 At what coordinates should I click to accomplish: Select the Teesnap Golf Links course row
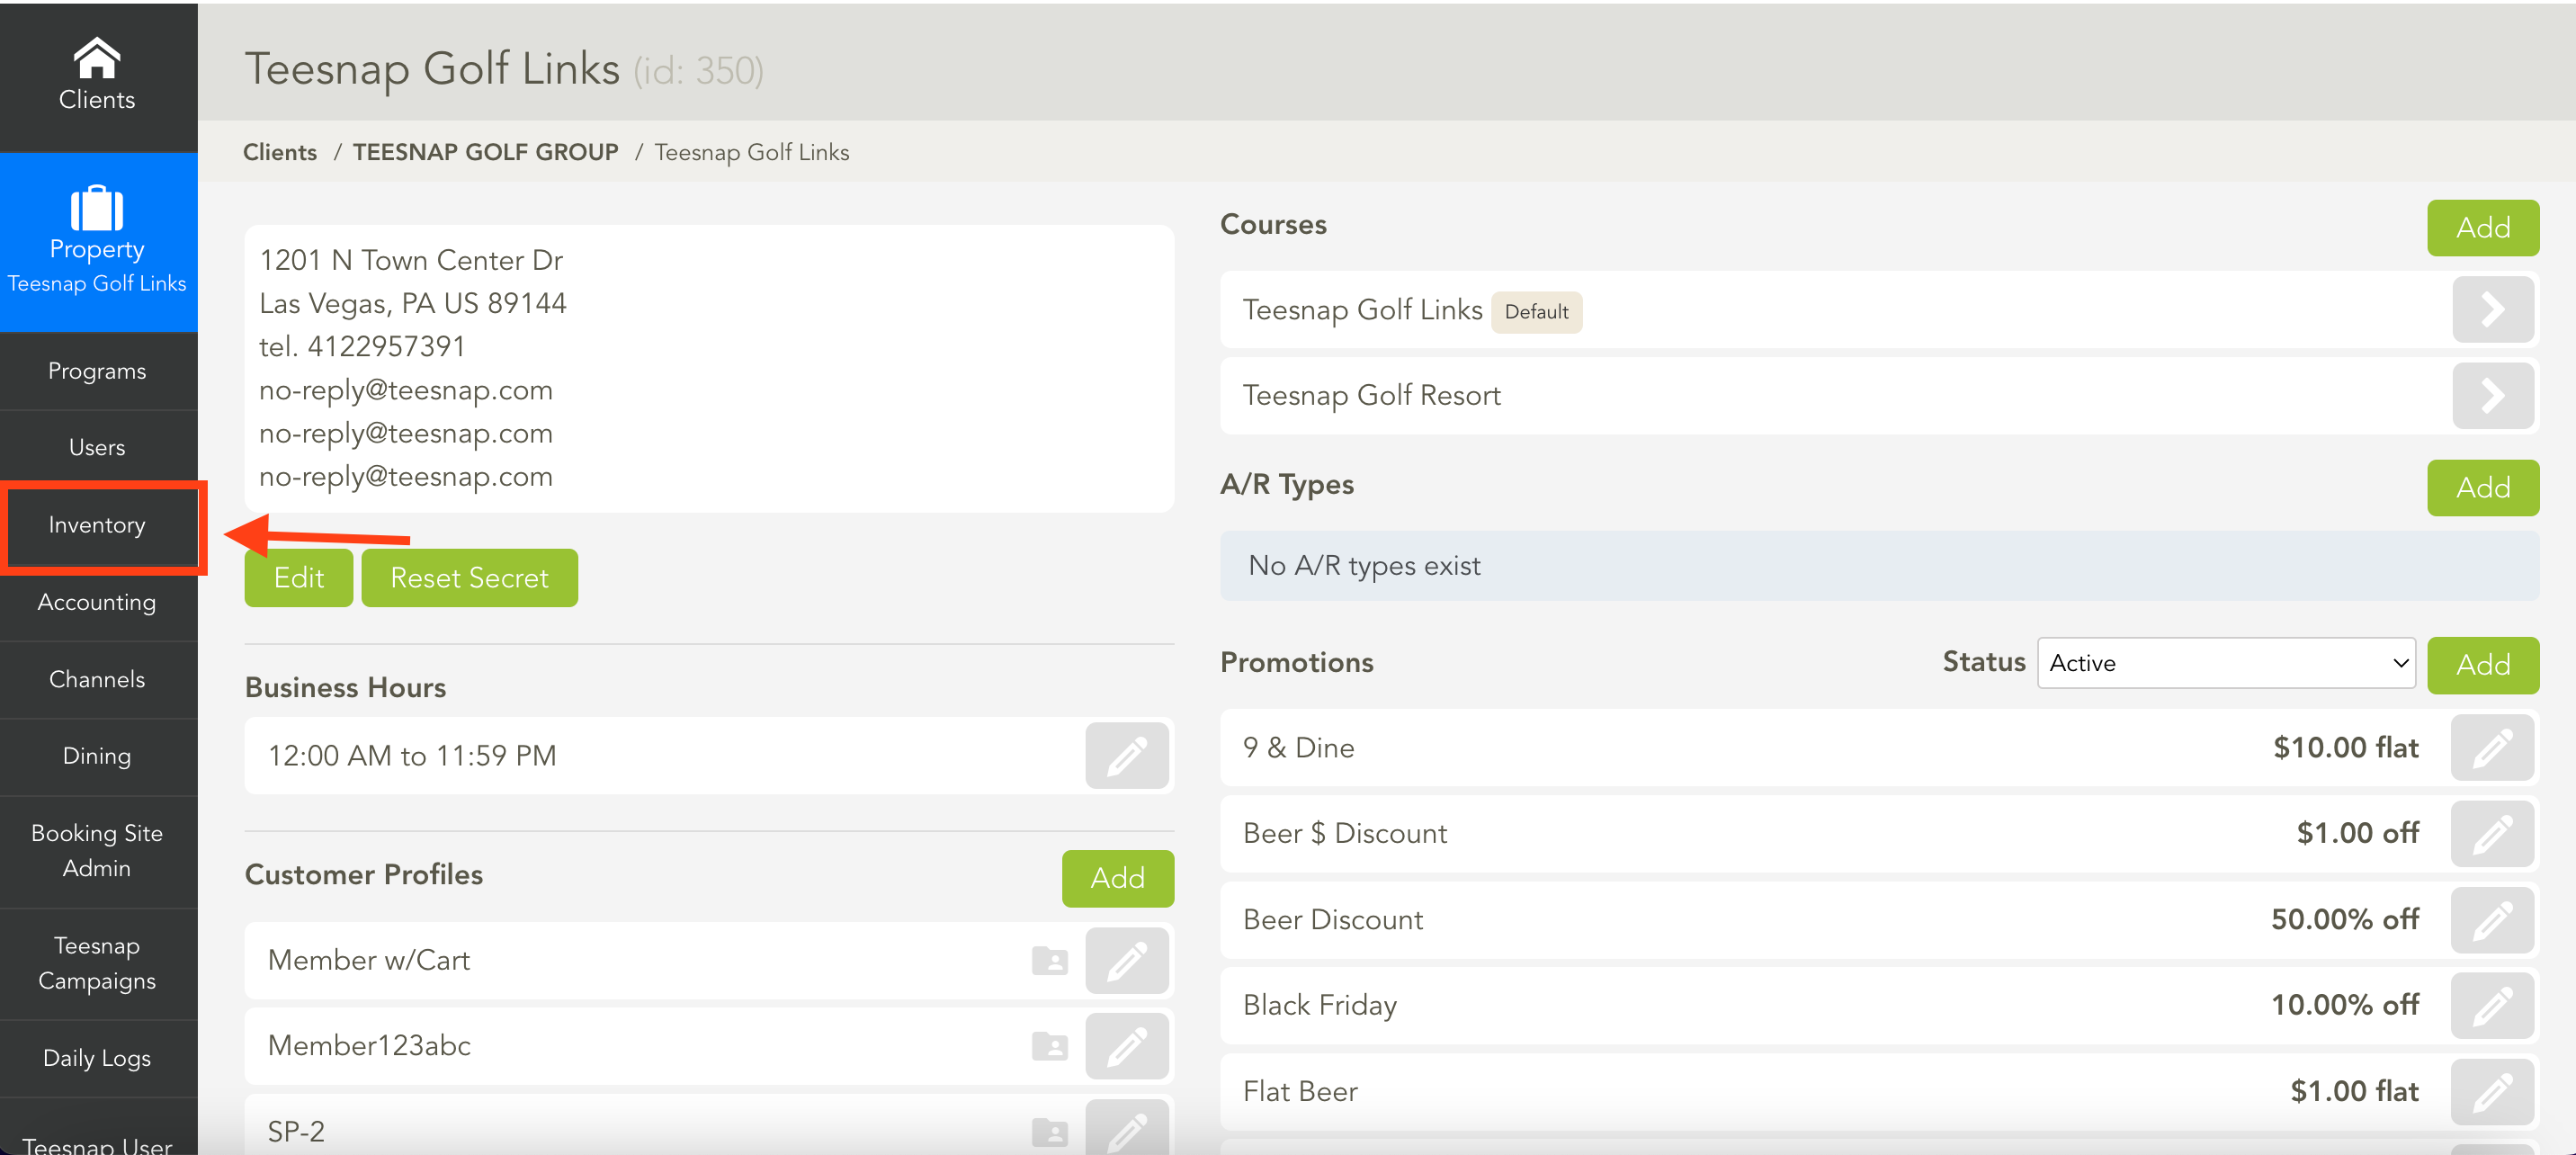1878,310
